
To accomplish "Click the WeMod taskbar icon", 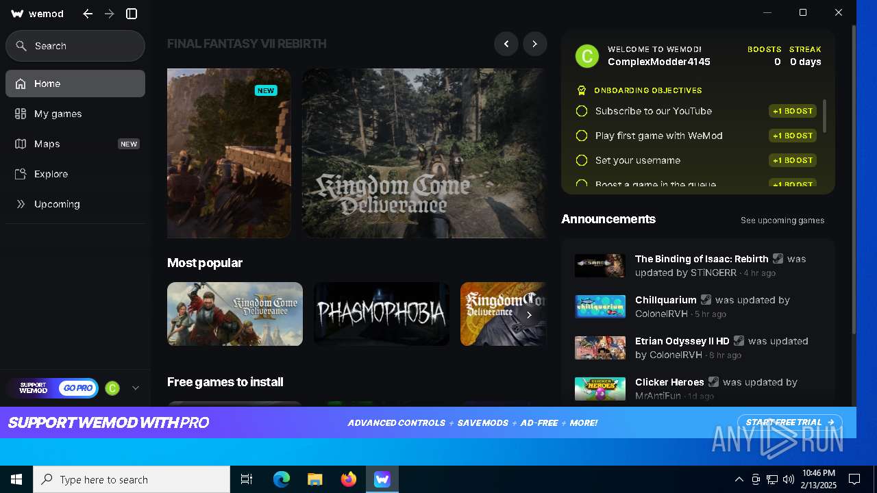I will (382, 479).
